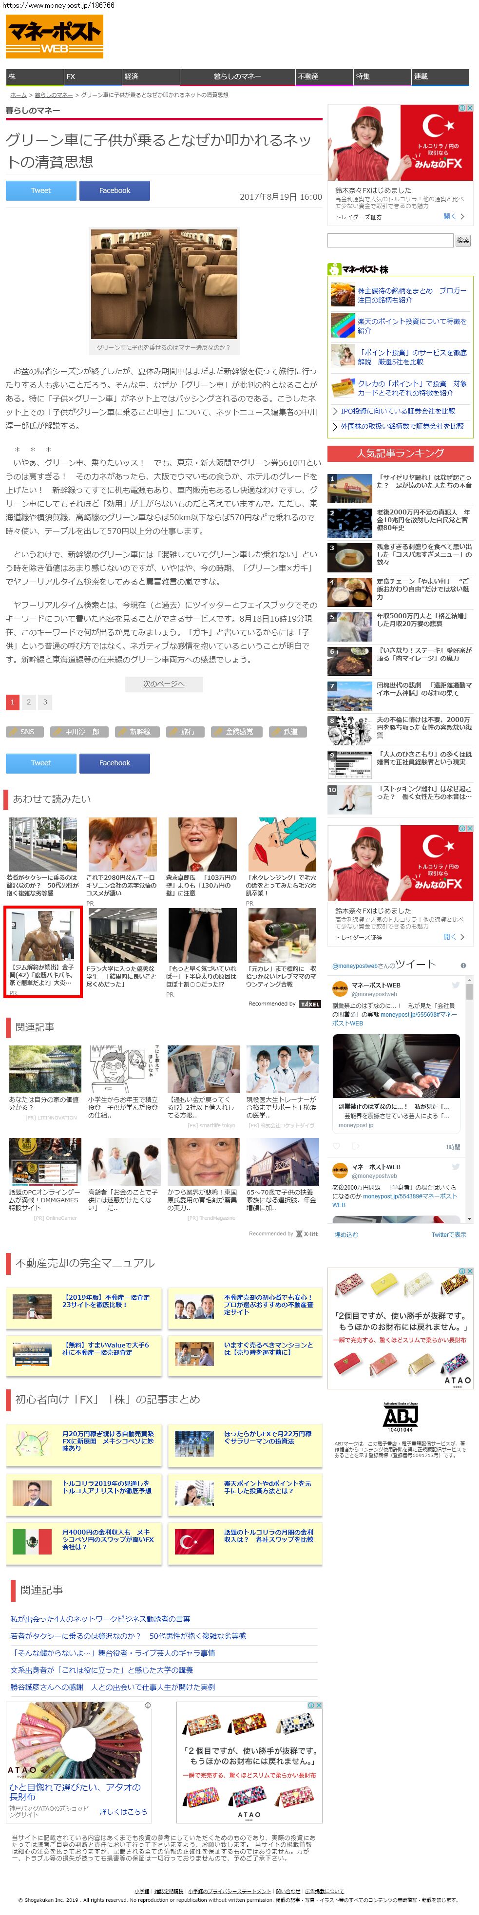
Task: Enlarge the green car seats article photo
Action: click(x=164, y=284)
